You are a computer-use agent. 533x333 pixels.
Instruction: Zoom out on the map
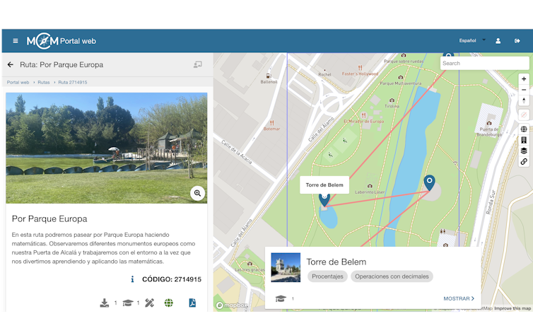pyautogui.click(x=524, y=90)
